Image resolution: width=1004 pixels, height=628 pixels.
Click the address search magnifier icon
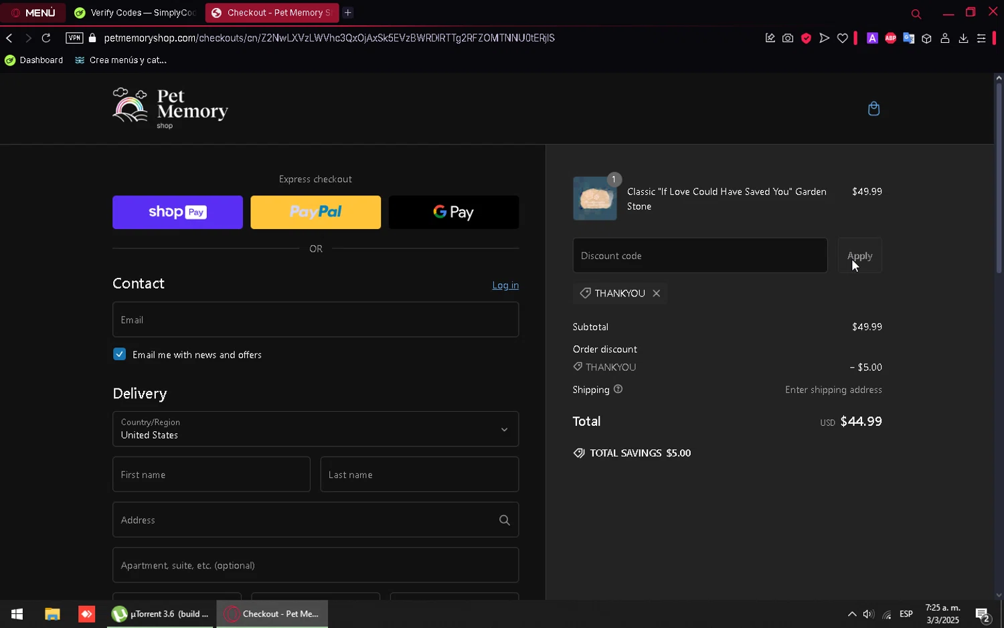(505, 520)
